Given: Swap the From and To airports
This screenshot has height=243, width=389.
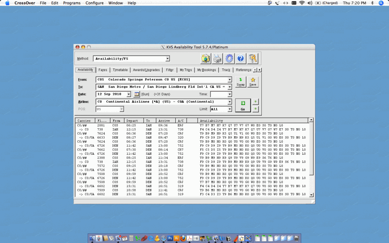Looking at the screenshot, I should (240, 82).
